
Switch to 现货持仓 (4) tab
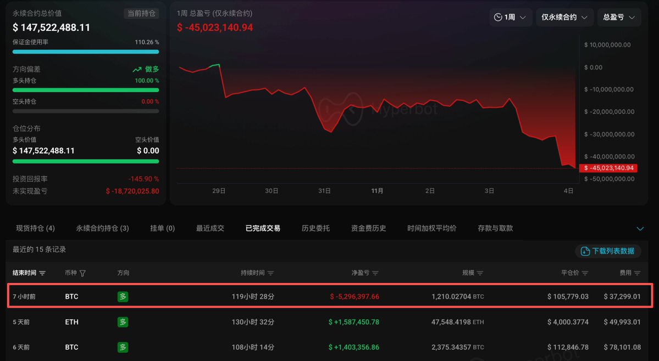35,228
